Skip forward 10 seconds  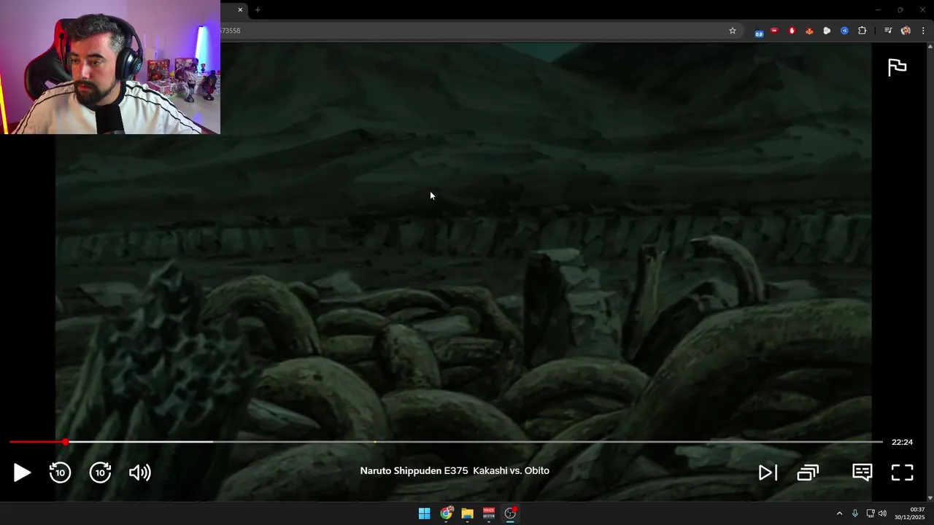[x=100, y=472]
